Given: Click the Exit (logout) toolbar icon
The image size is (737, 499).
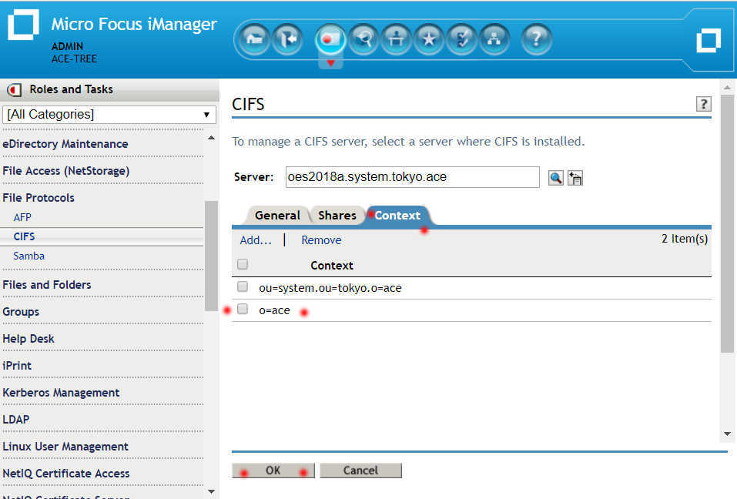Looking at the screenshot, I should [288, 39].
